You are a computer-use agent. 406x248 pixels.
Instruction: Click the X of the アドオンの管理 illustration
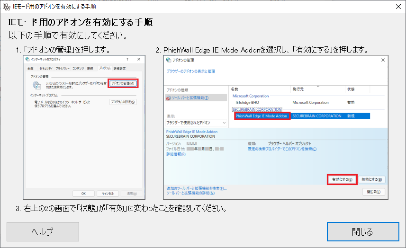tap(383, 60)
